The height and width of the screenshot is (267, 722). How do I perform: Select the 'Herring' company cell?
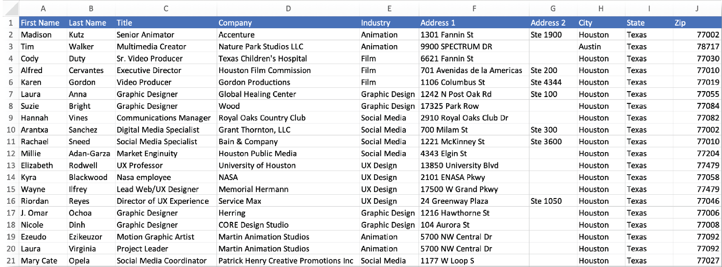pyautogui.click(x=288, y=213)
